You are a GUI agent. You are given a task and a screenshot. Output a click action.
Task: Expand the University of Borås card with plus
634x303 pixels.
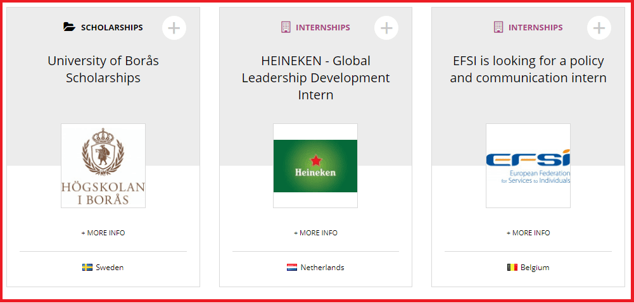pyautogui.click(x=174, y=28)
